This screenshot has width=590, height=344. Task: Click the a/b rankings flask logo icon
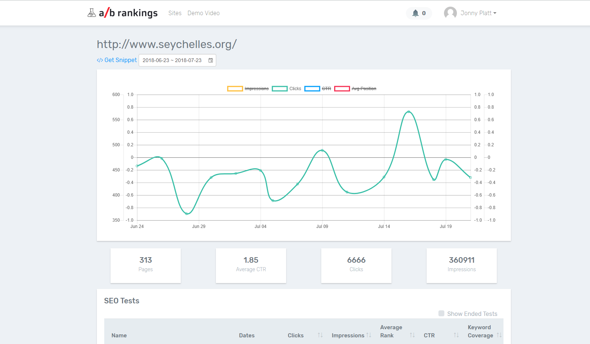(x=91, y=13)
